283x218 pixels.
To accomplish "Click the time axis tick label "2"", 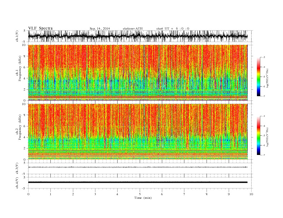I will pyautogui.click(x=73, y=194).
